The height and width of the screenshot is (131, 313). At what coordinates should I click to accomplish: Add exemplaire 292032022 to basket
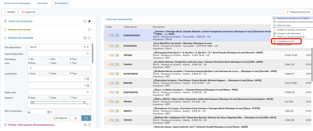pyautogui.click(x=118, y=46)
